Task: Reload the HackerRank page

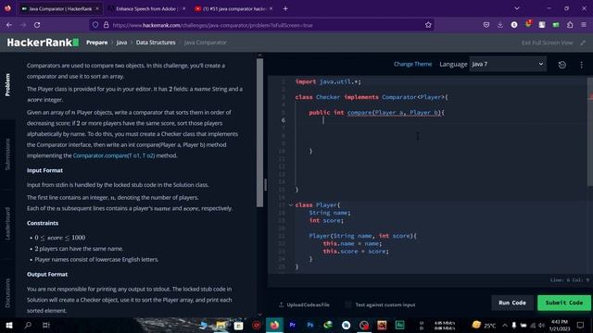Action: tap(37, 25)
